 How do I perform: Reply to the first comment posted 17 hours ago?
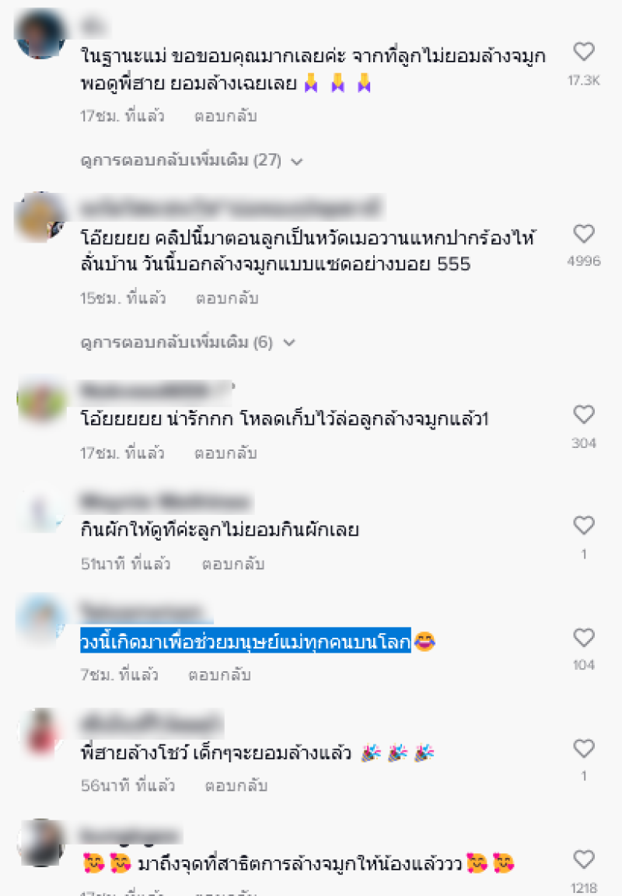[225, 116]
